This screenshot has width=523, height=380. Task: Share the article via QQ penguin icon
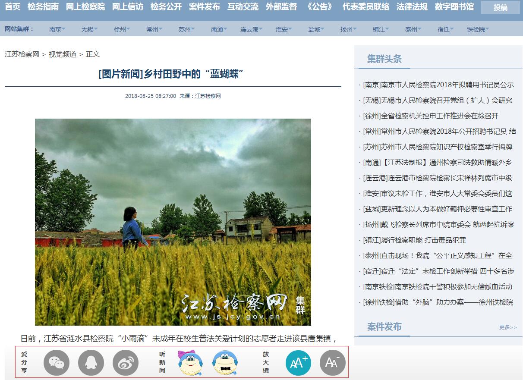[x=91, y=363]
